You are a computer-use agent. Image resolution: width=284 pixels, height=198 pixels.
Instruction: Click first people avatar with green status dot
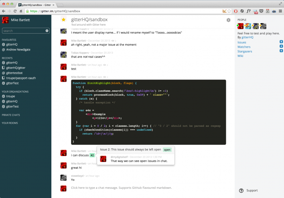(x=240, y=26)
